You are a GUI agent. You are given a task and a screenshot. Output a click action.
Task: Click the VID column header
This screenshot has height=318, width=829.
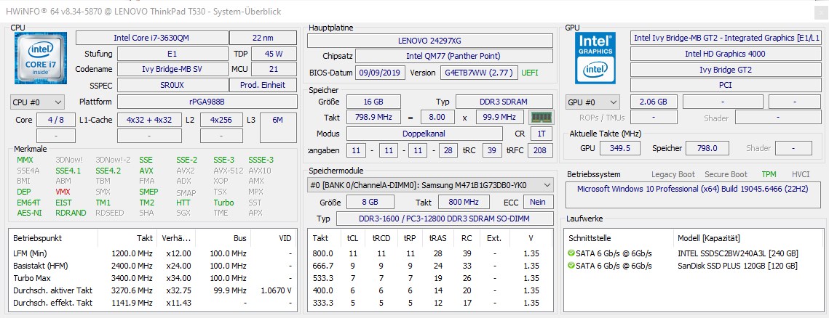(285, 238)
